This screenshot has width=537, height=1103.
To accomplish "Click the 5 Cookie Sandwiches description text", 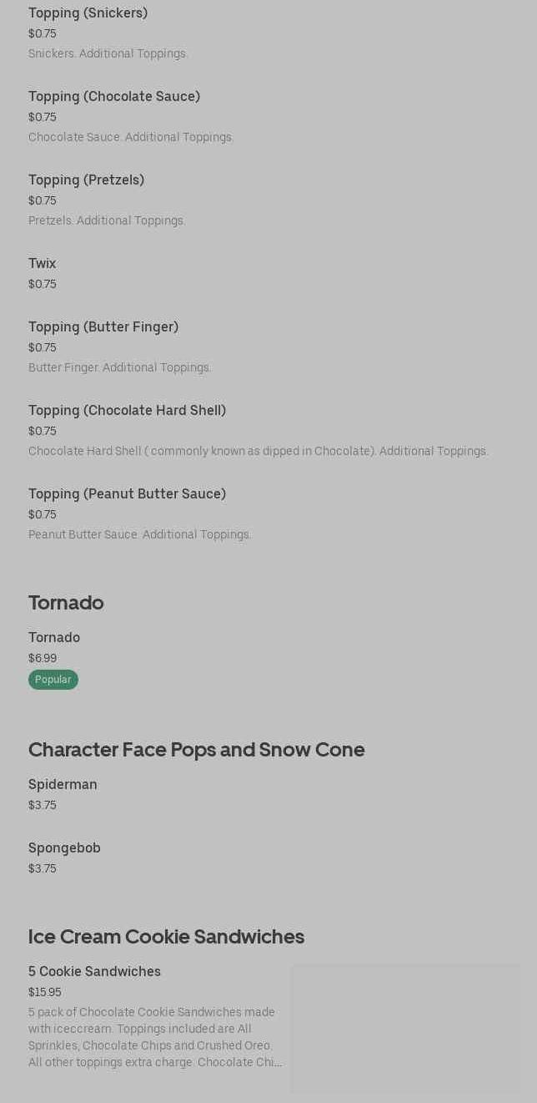I will point(155,1037).
